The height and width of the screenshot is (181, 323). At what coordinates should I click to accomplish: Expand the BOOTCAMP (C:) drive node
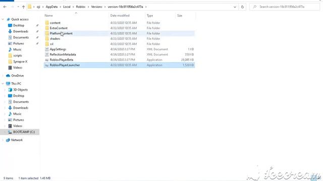coord(5,132)
